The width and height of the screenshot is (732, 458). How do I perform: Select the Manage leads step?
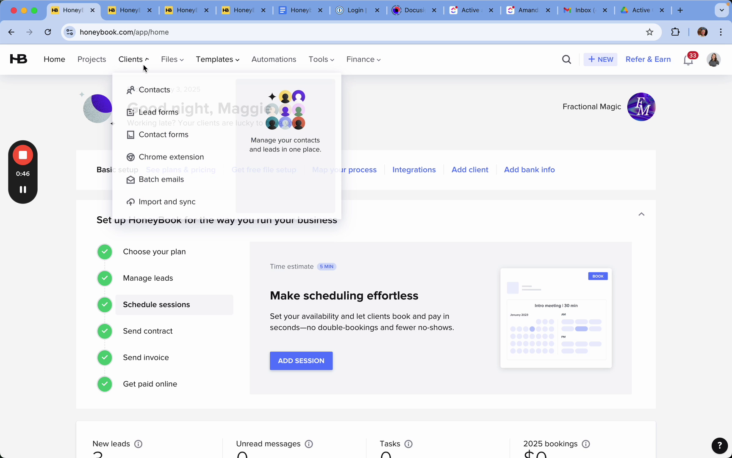click(x=148, y=278)
